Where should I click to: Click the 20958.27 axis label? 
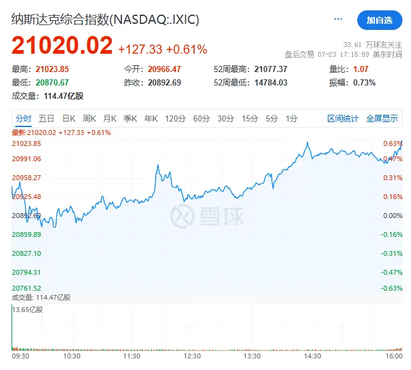tap(26, 178)
